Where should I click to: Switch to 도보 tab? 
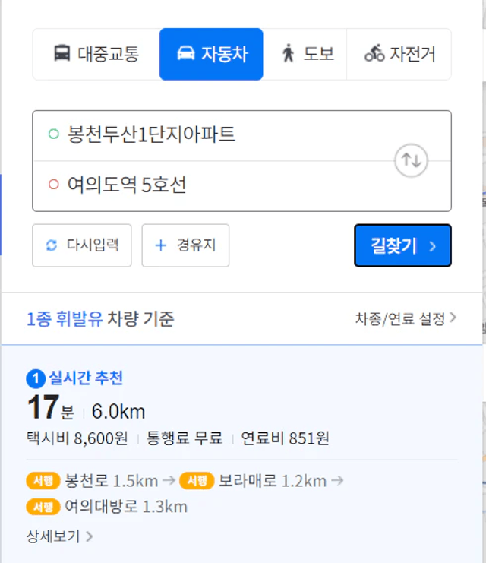(x=305, y=54)
